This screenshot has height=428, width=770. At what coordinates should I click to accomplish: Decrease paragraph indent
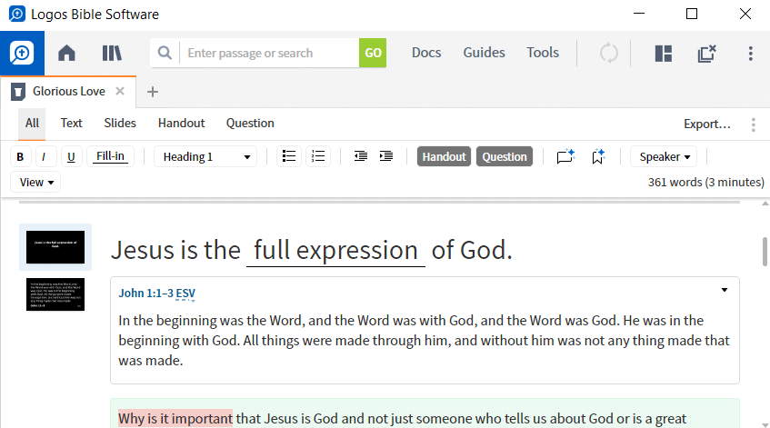click(361, 156)
